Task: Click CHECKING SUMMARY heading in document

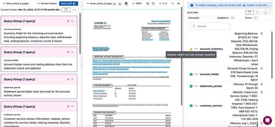Action: 102,85
